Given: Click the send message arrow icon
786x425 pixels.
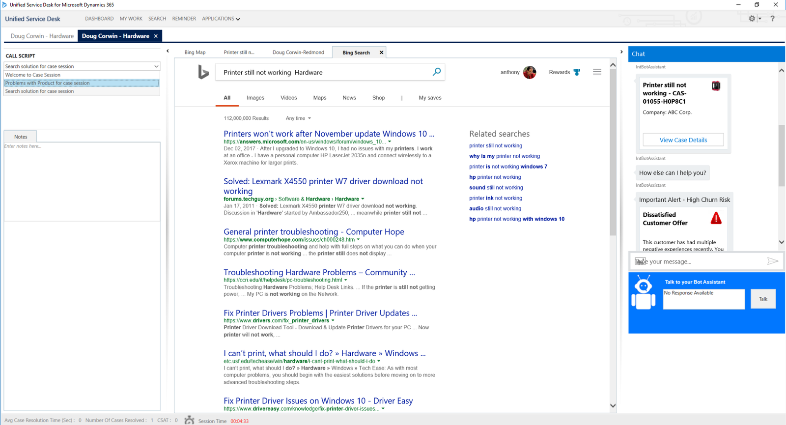Looking at the screenshot, I should (x=773, y=261).
